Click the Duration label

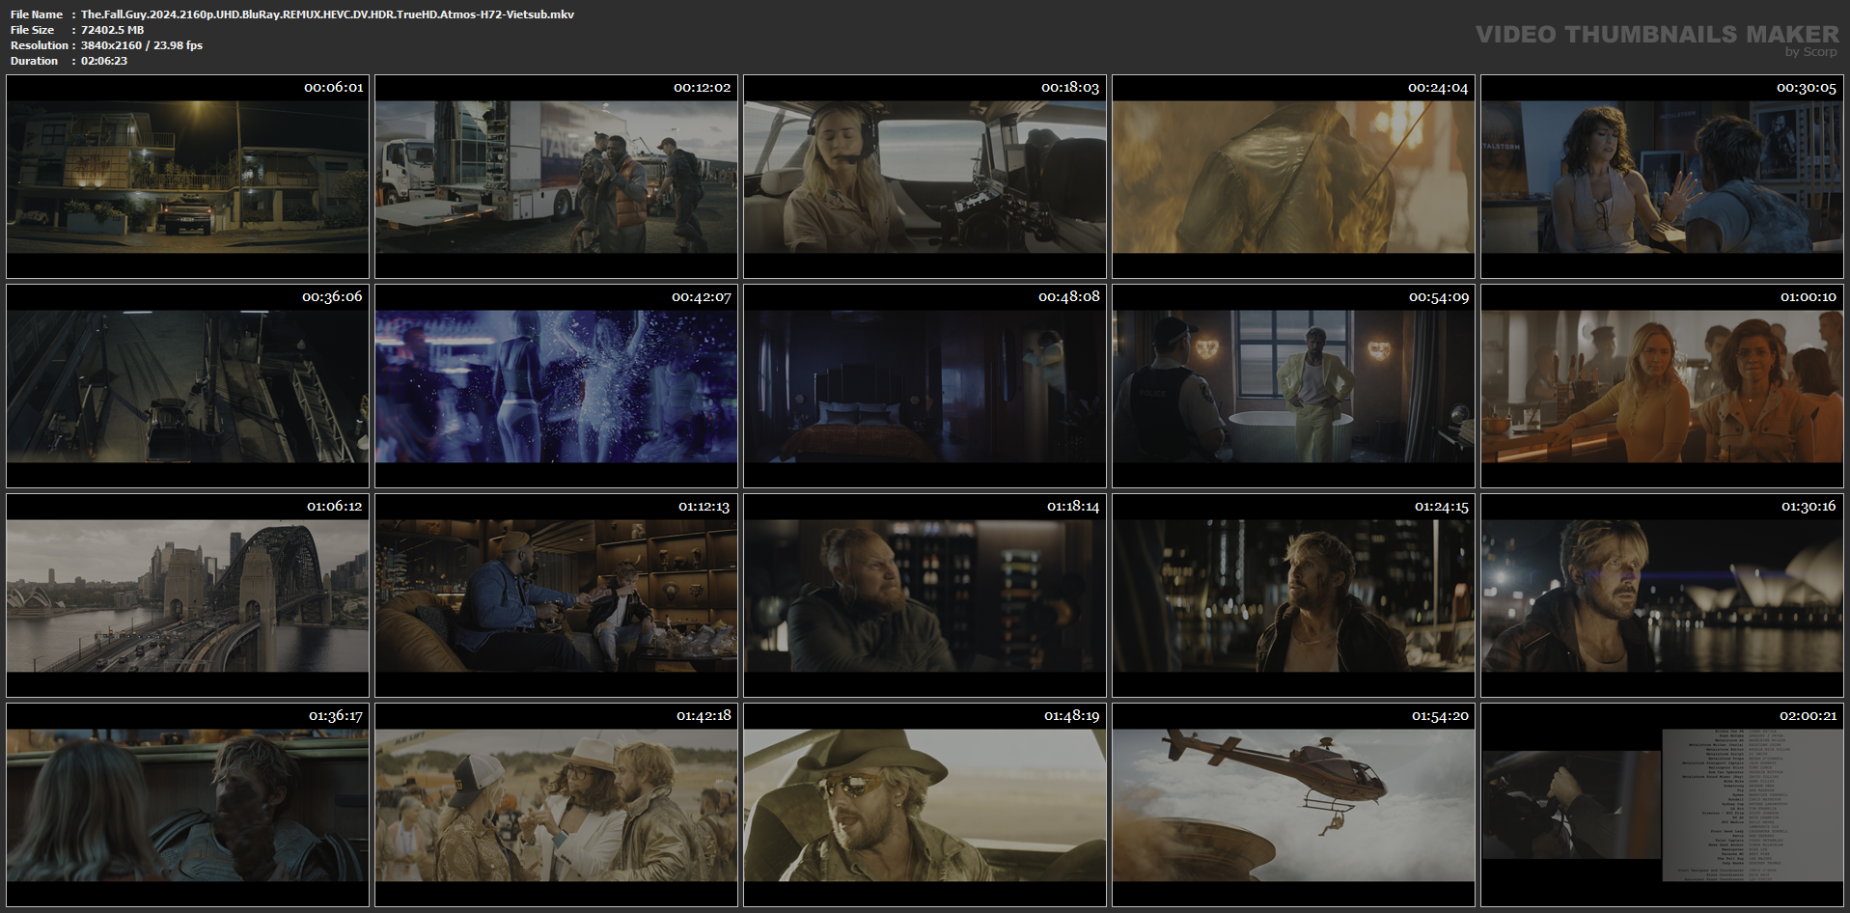[x=35, y=61]
